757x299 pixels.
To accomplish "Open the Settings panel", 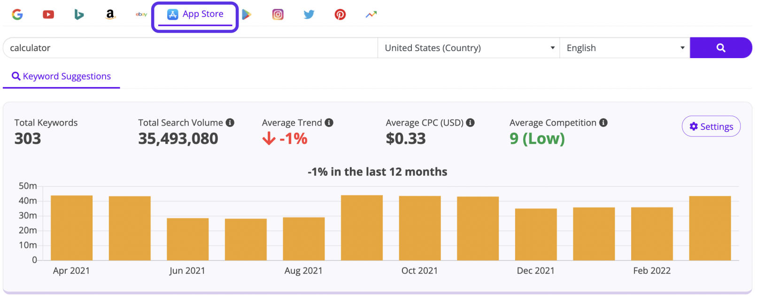I will (711, 126).
